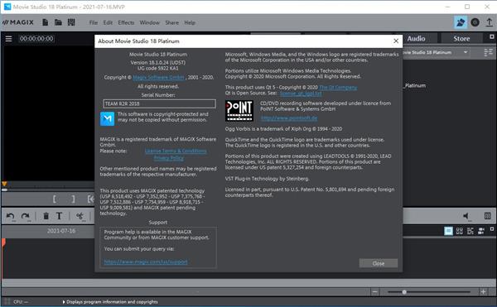Click the zoom out minus button

[374, 292]
